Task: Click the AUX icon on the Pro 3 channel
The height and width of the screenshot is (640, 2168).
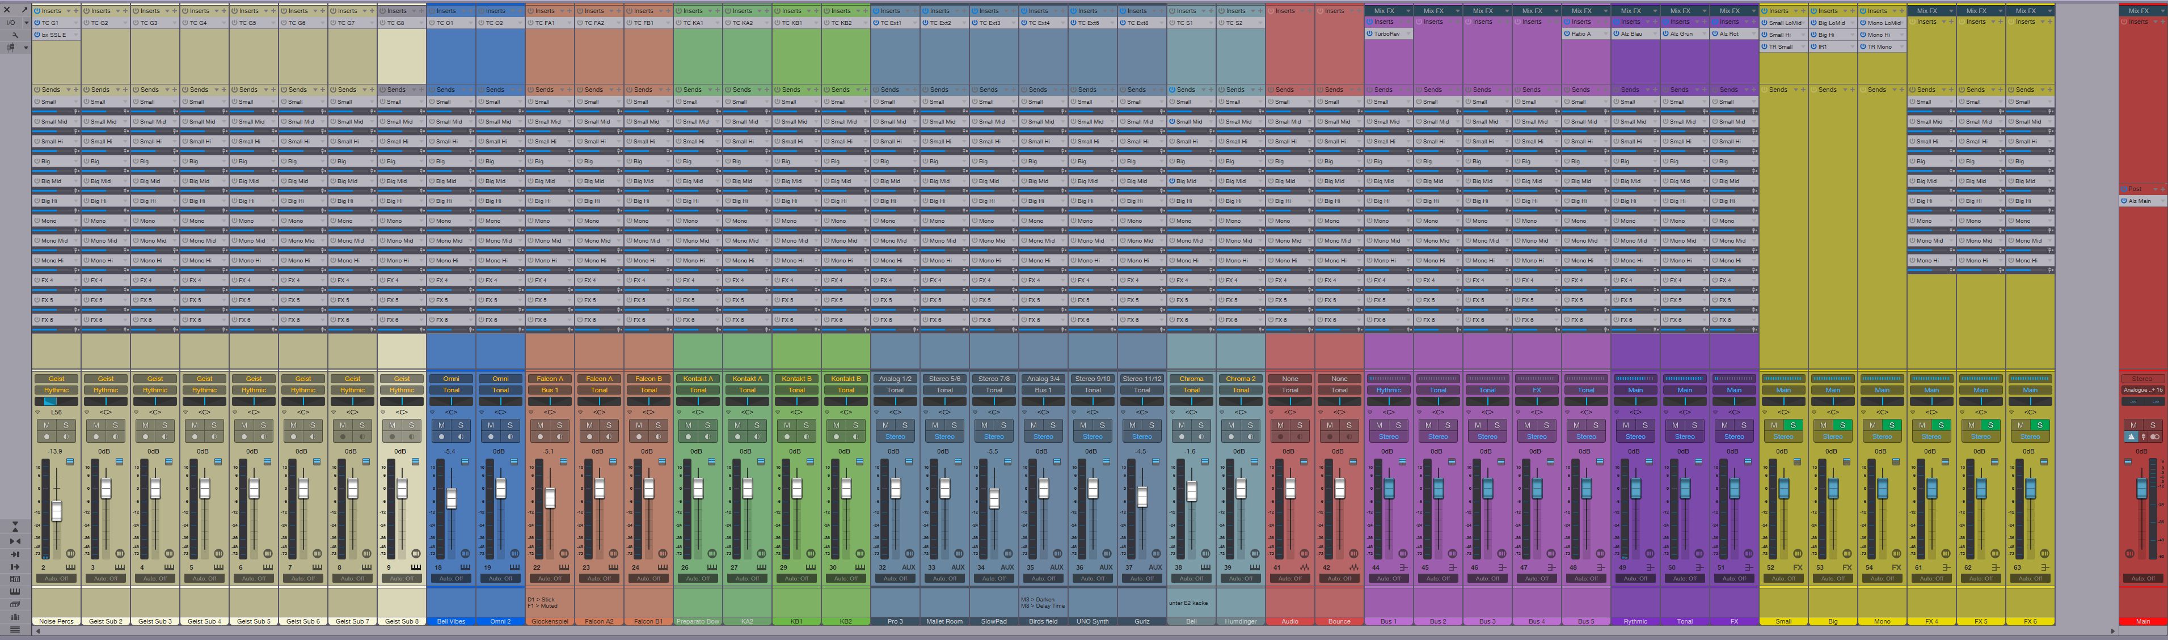Action: tap(909, 567)
